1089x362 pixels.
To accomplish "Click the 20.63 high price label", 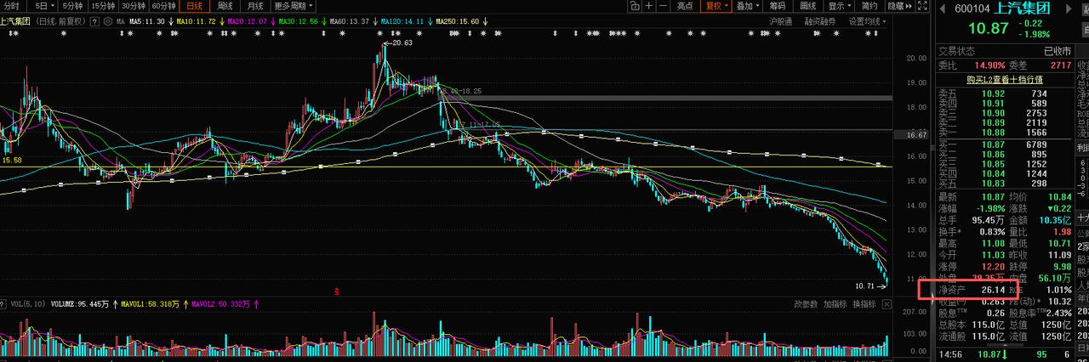I will 401,42.
